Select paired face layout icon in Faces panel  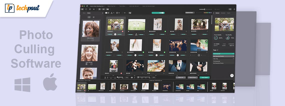pyautogui.click(x=93, y=17)
